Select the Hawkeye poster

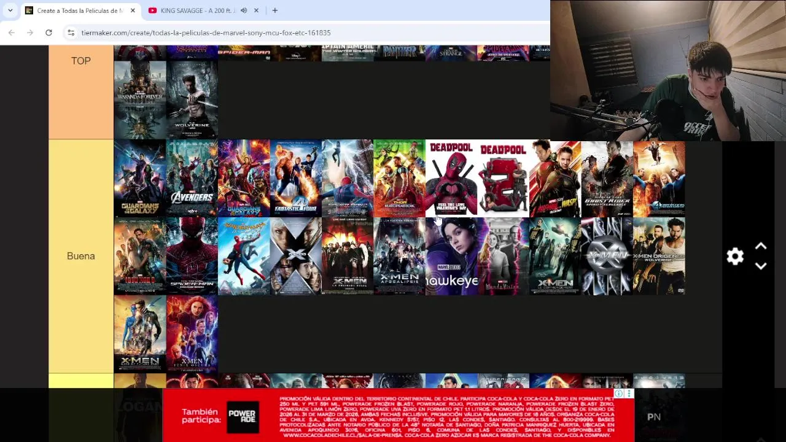(451, 257)
